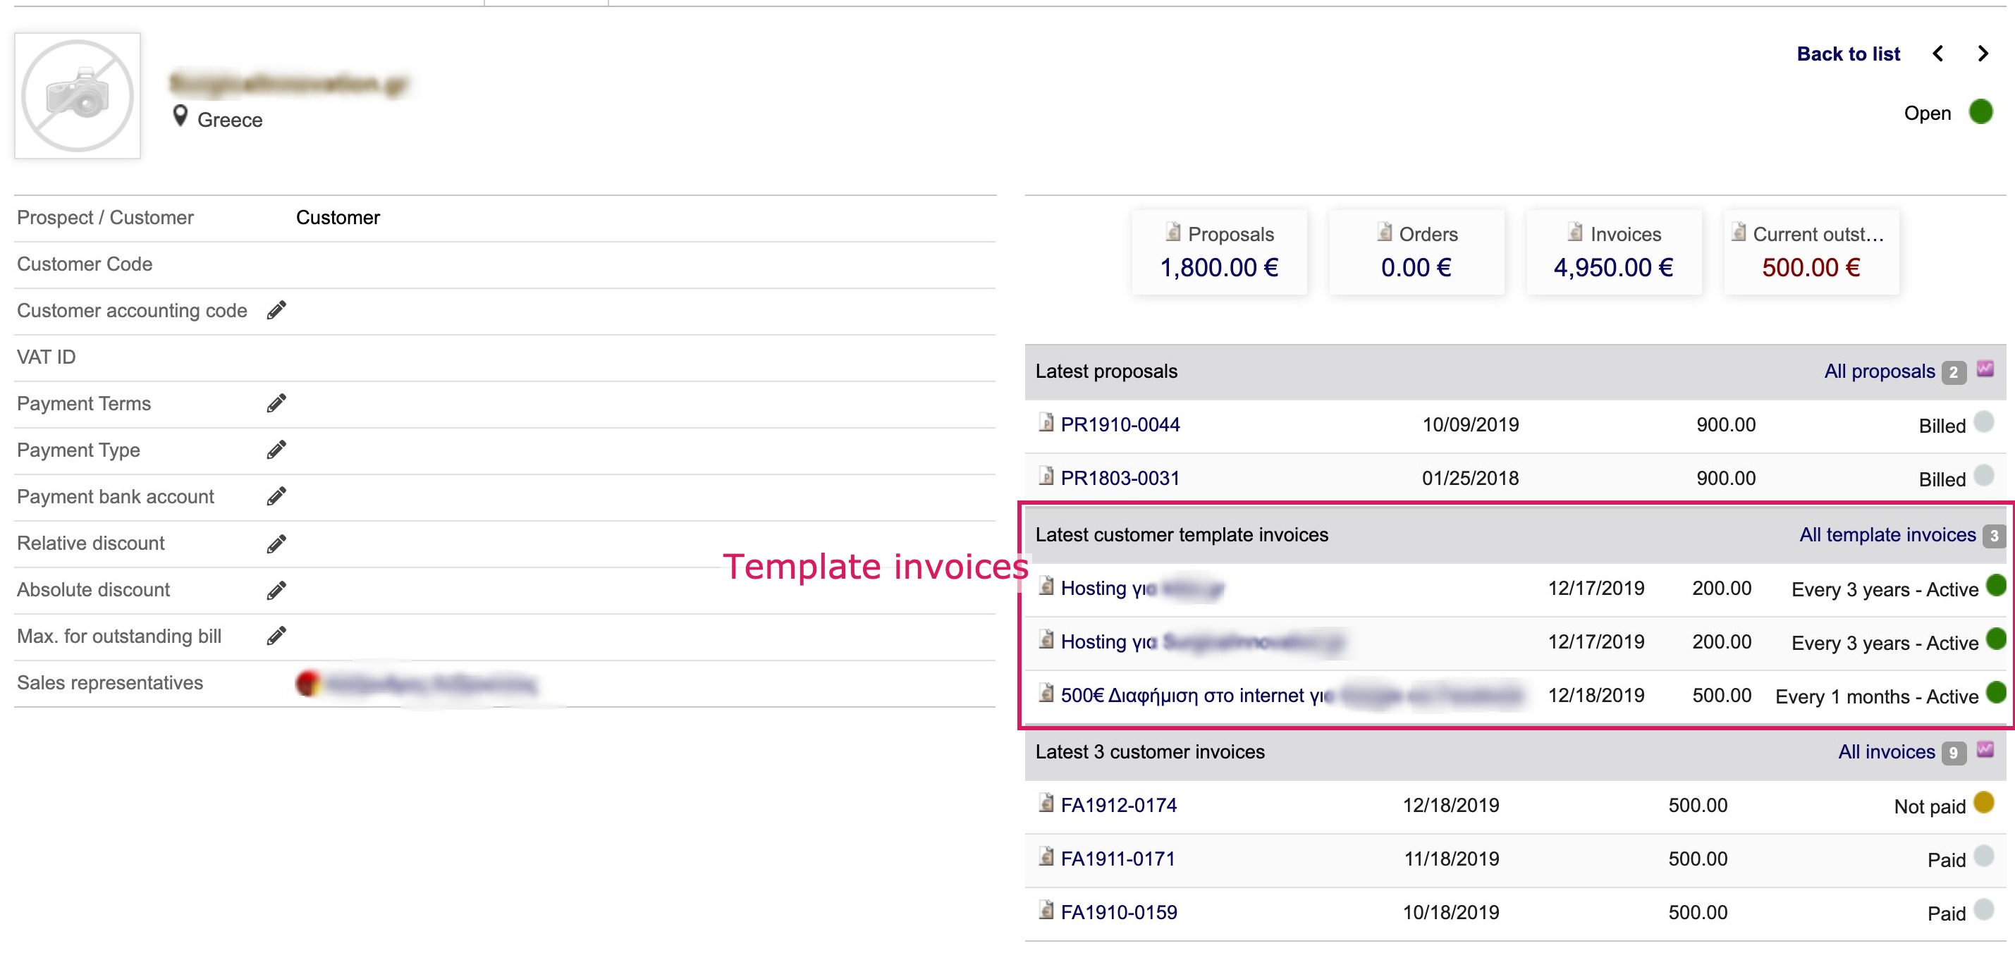This screenshot has height=953, width=2015.
Task: Click the company logo placeholder thumbnail
Action: click(78, 95)
